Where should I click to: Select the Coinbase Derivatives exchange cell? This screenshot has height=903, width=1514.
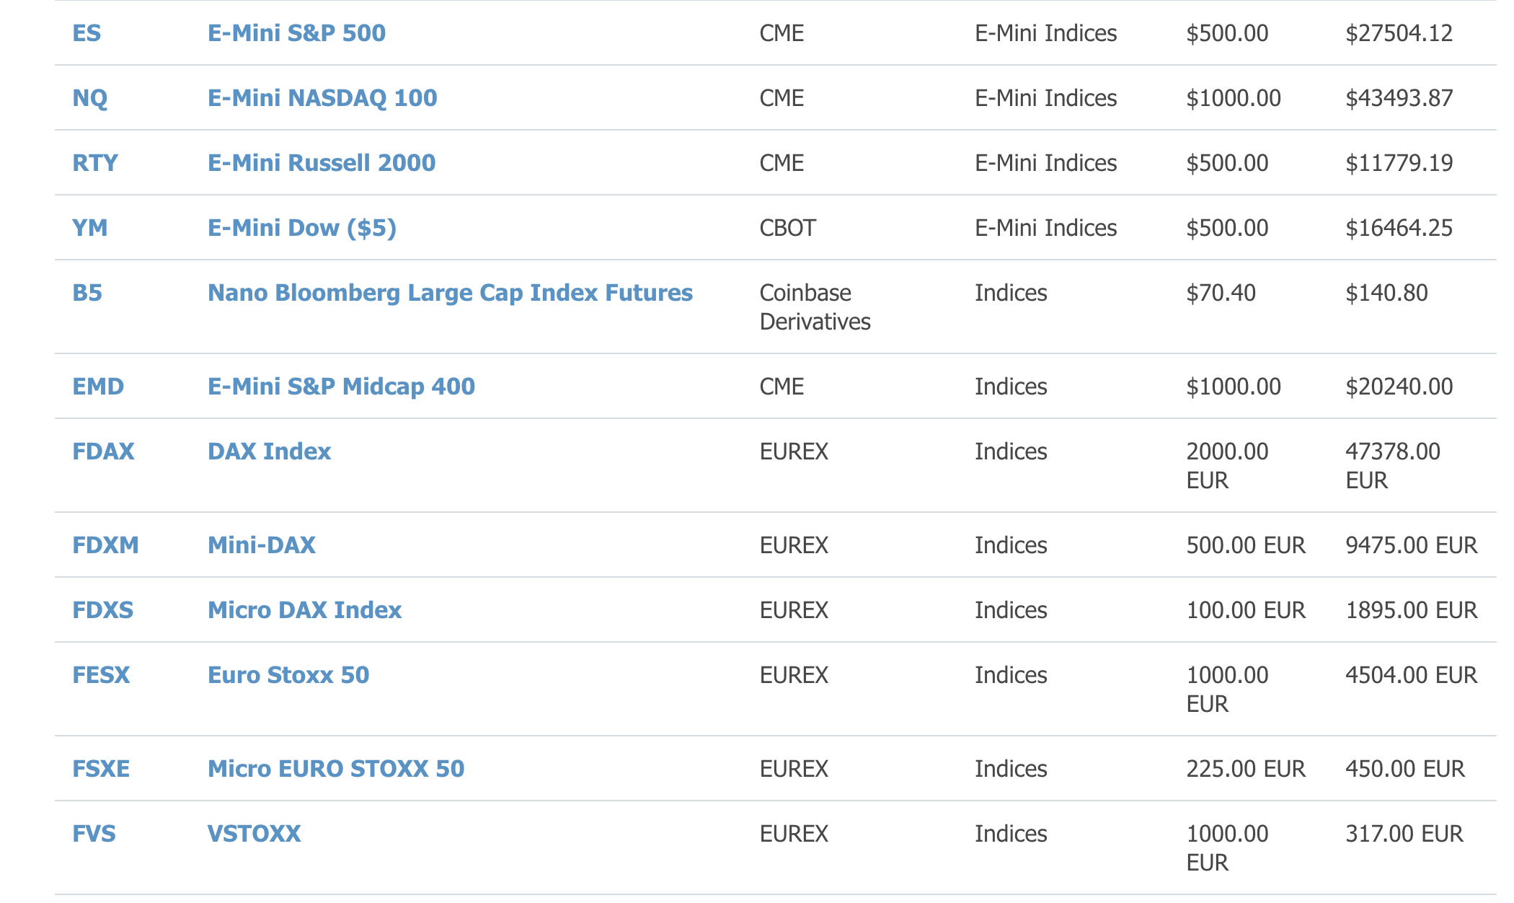point(815,307)
